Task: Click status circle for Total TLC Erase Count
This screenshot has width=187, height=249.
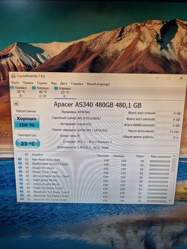Action: click(21, 187)
